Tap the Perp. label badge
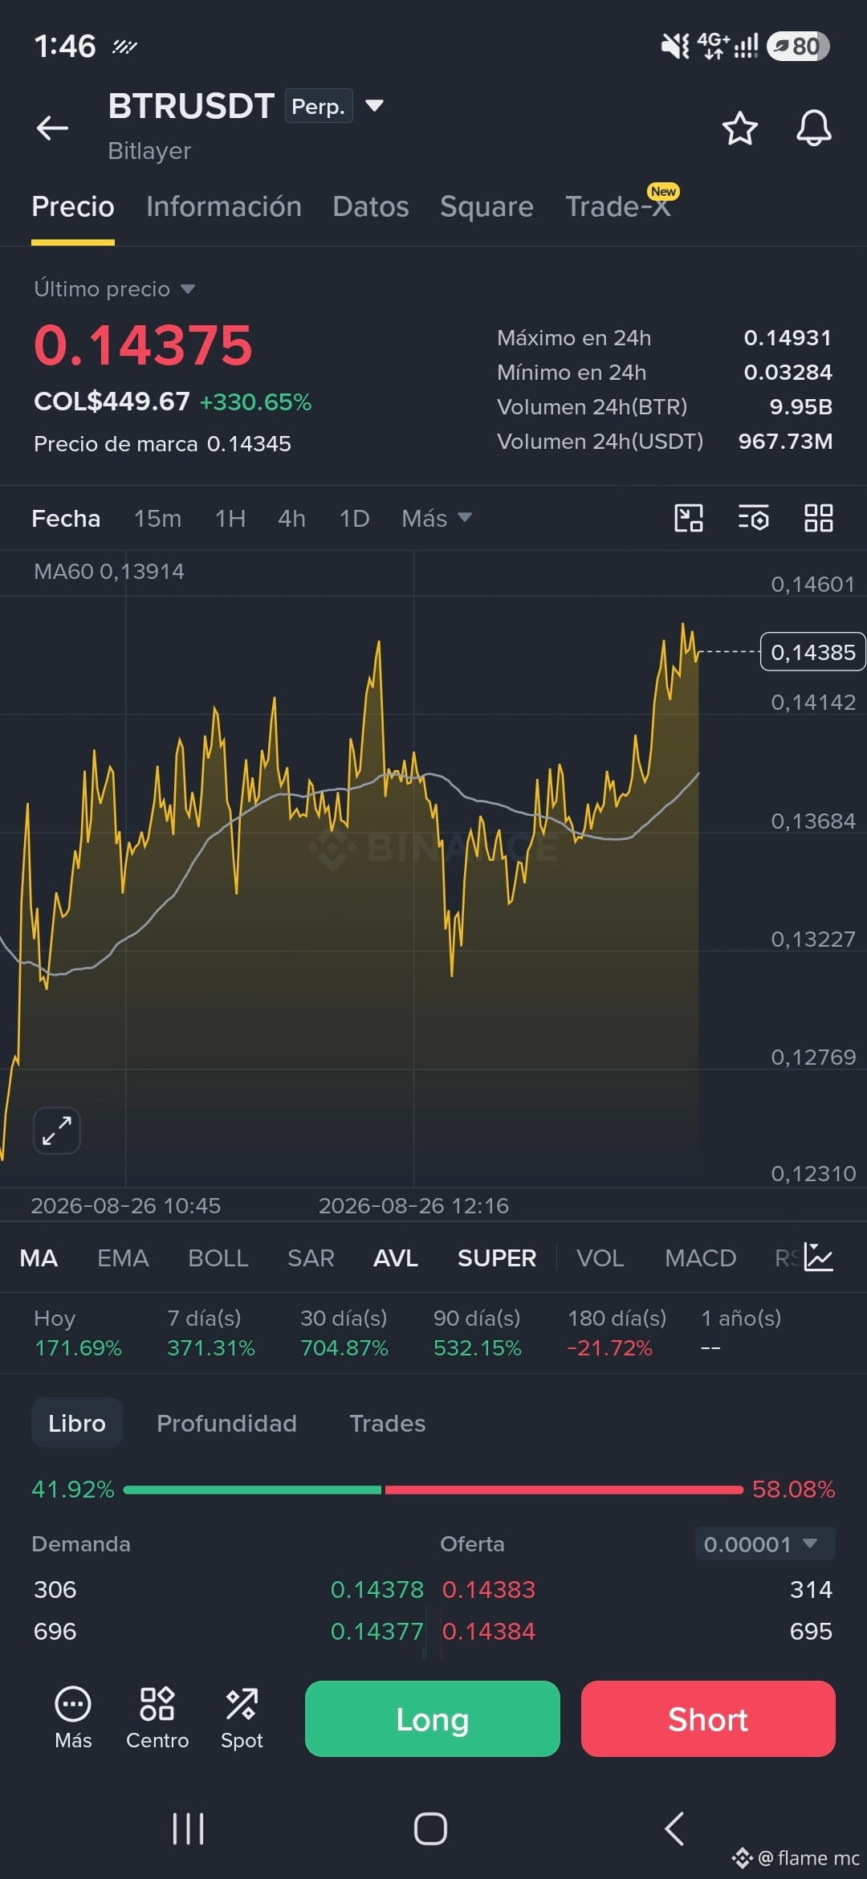 pos(319,106)
